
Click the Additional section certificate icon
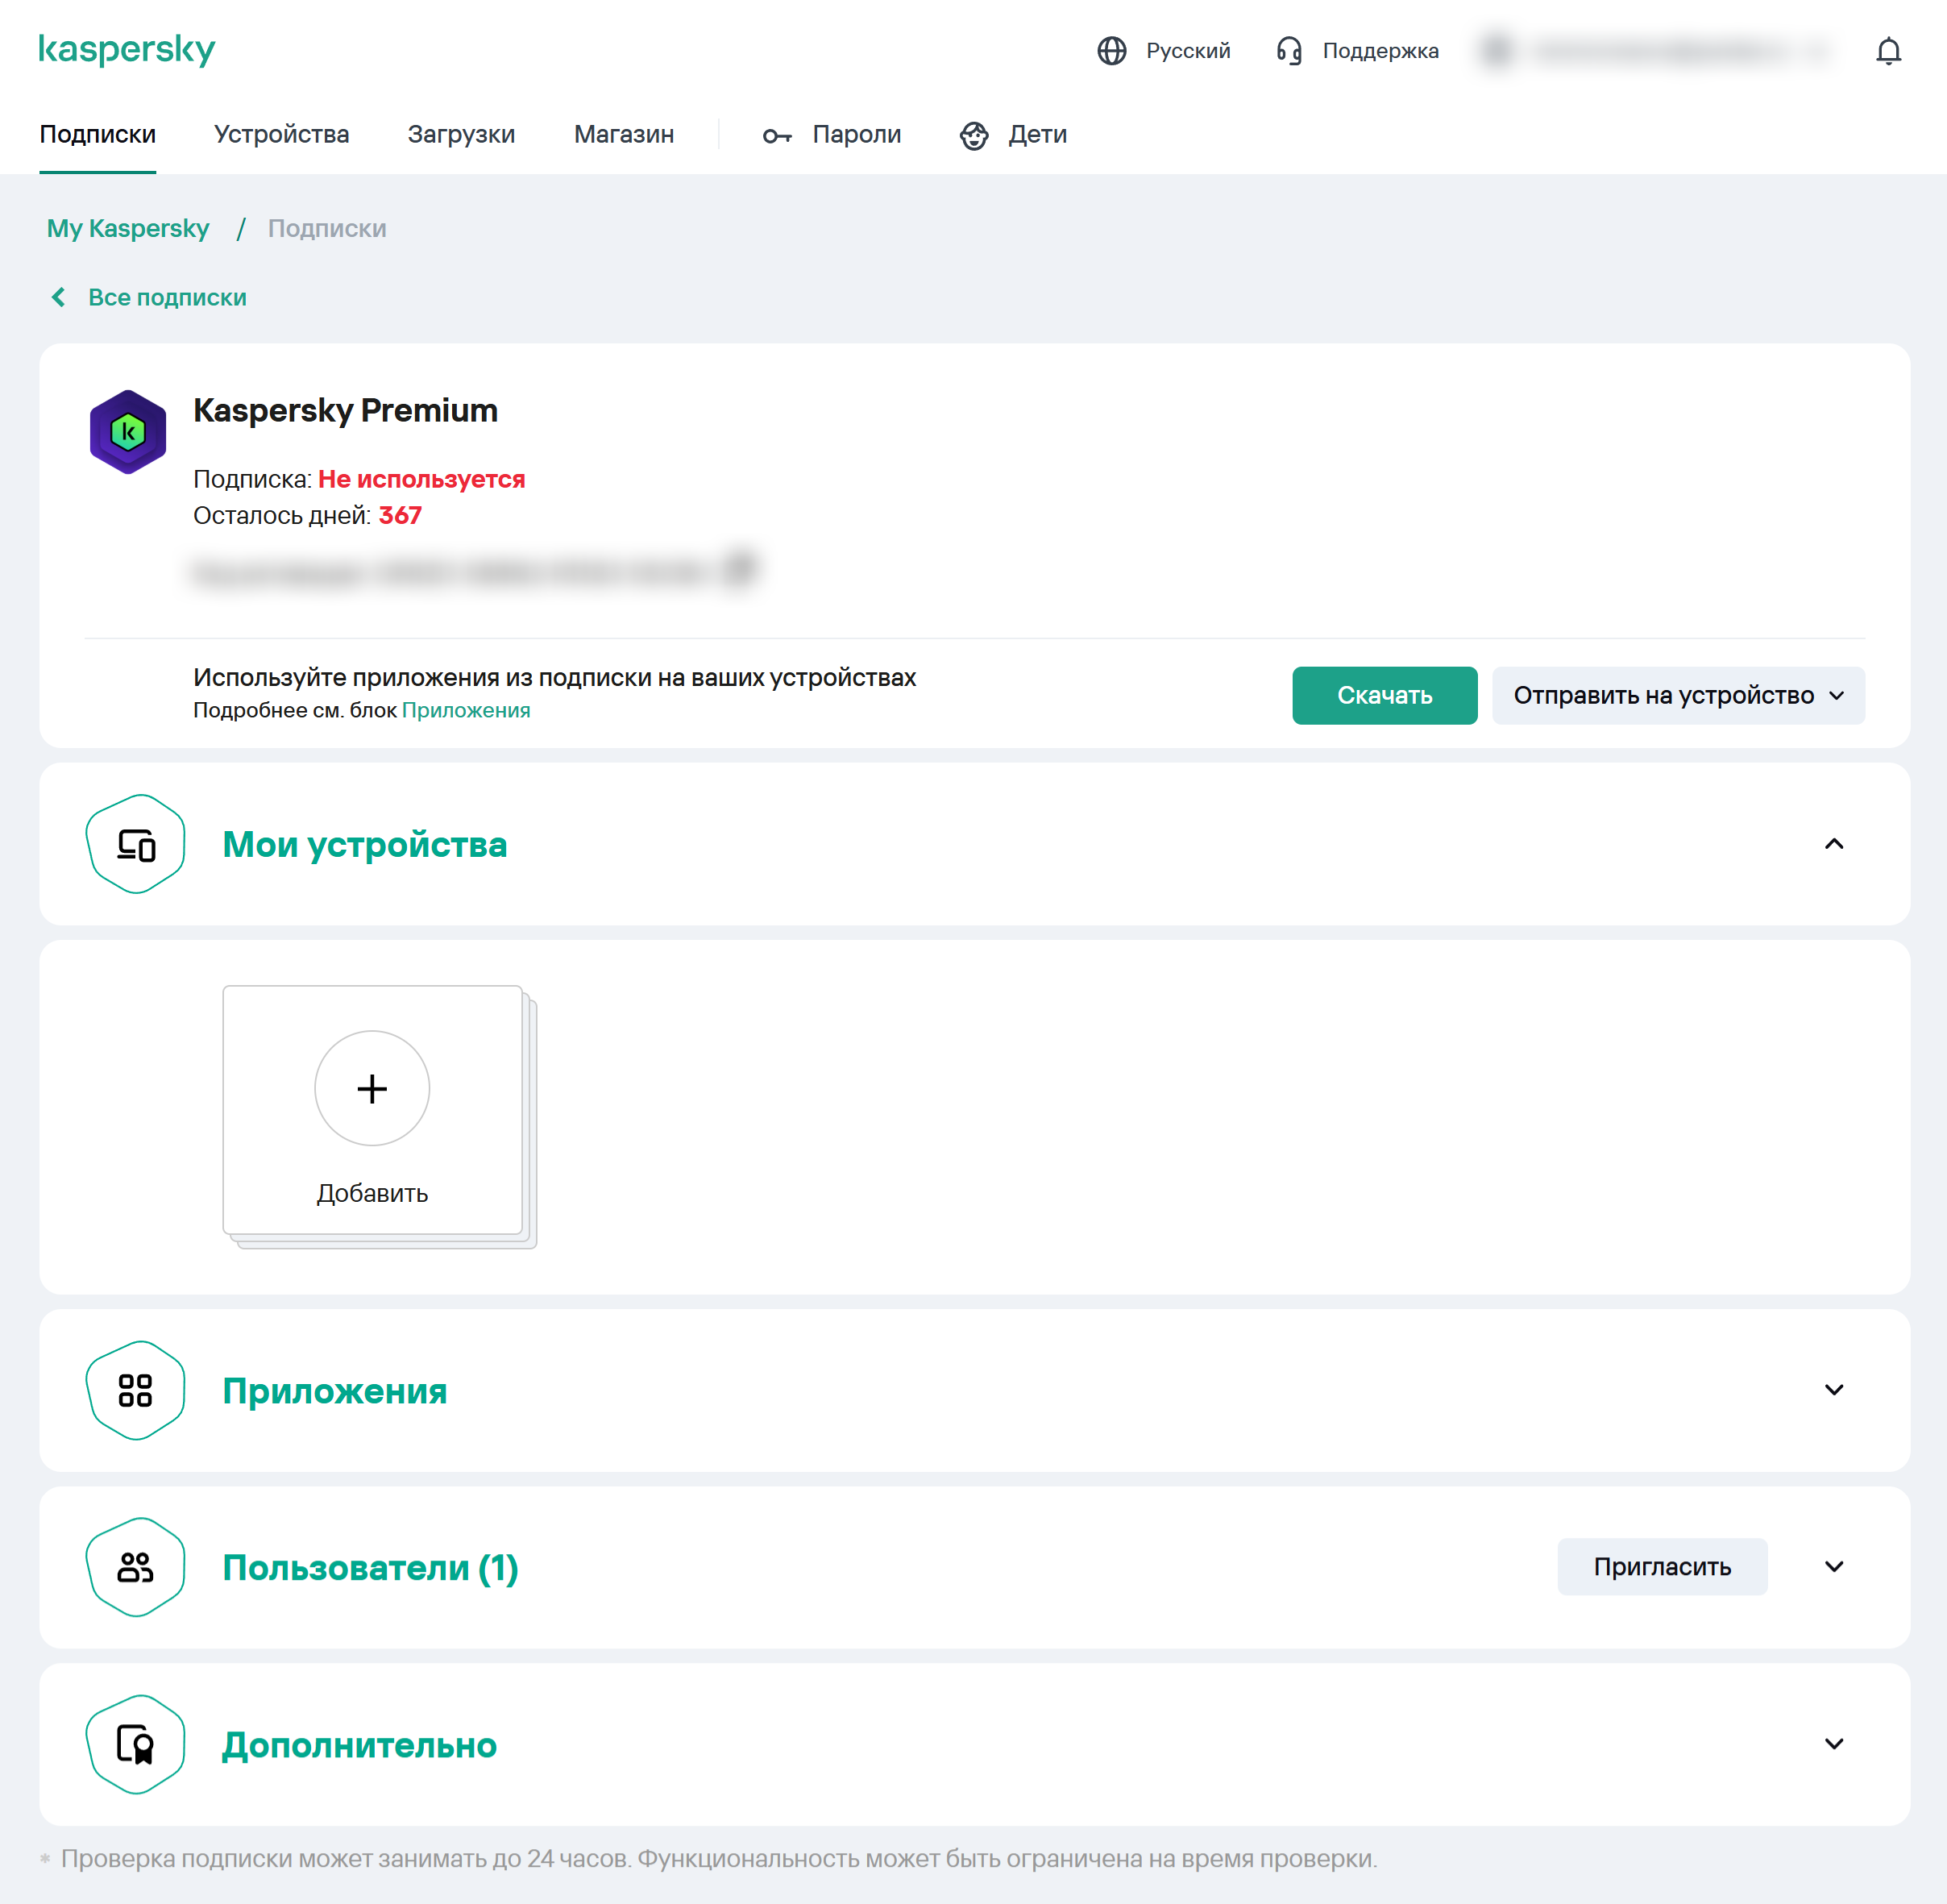[136, 1744]
